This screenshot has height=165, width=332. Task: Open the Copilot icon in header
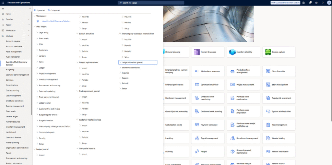[304, 3]
